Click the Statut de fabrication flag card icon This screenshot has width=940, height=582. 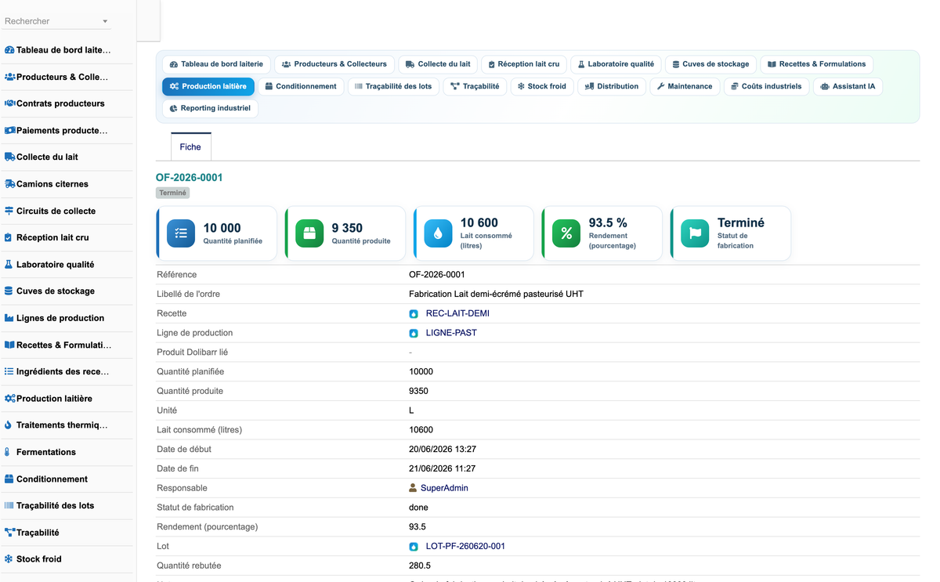pyautogui.click(x=695, y=233)
